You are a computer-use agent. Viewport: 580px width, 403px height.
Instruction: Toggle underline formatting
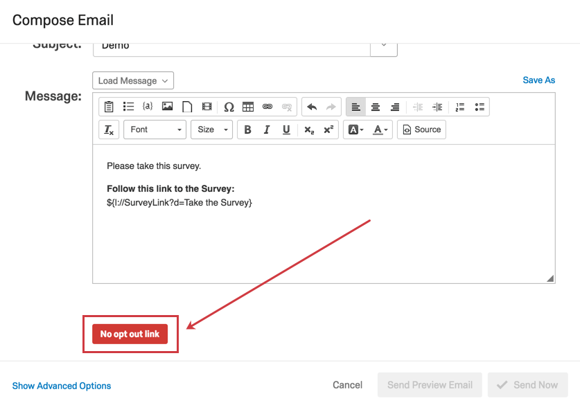point(286,129)
